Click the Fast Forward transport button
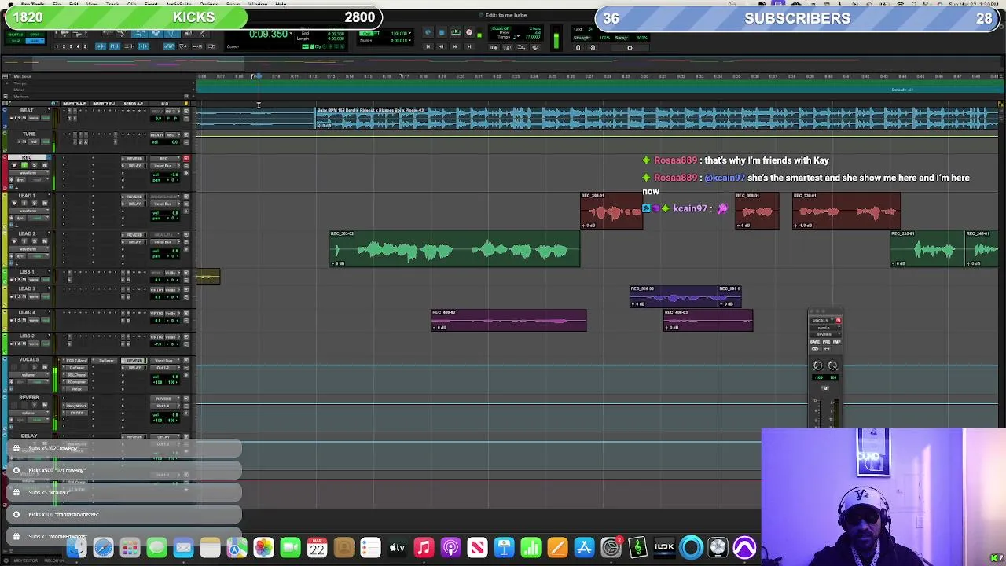The height and width of the screenshot is (566, 1006). point(455,46)
